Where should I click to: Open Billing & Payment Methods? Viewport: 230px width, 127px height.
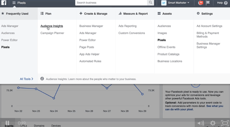coord(208,35)
